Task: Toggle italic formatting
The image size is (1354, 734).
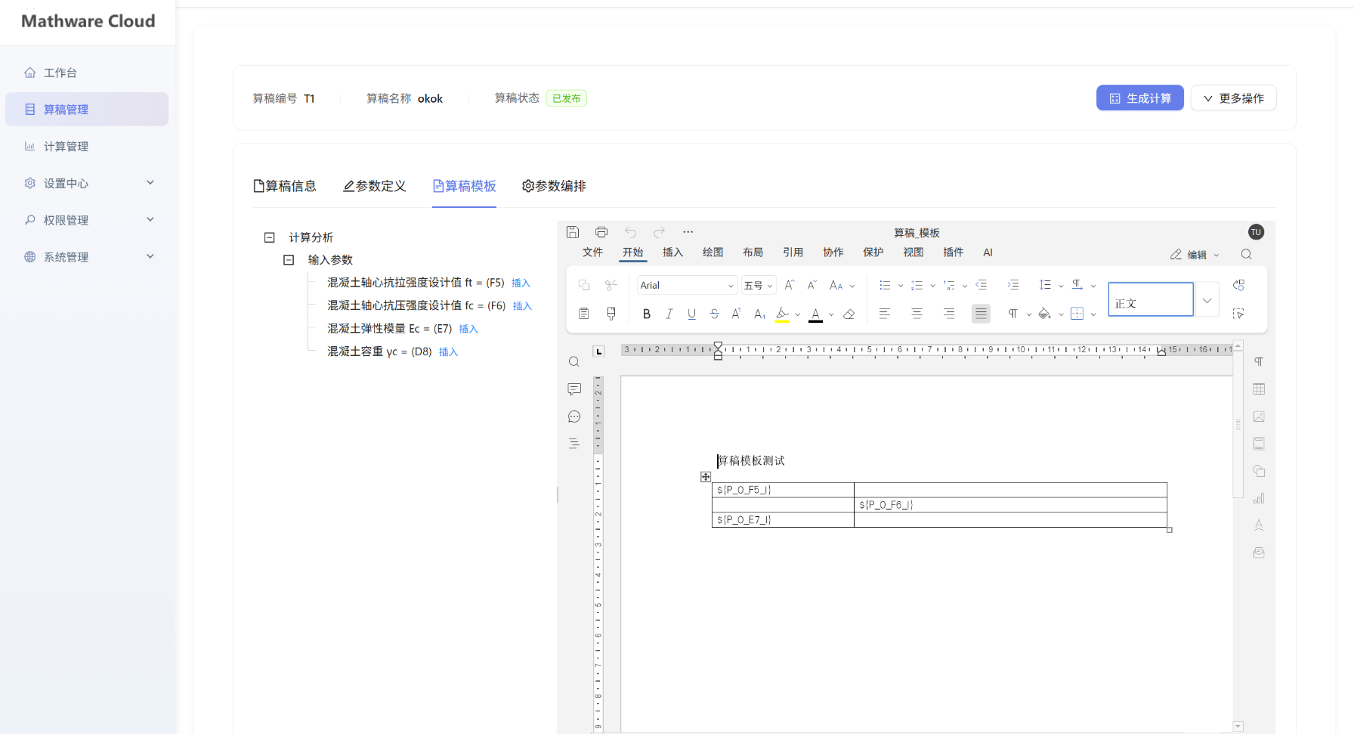Action: (x=669, y=314)
